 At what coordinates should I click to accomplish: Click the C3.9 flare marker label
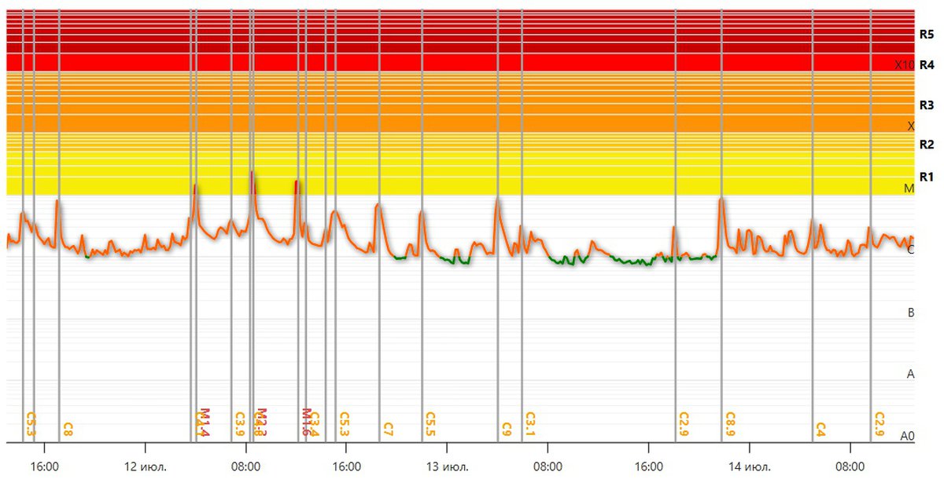[240, 424]
